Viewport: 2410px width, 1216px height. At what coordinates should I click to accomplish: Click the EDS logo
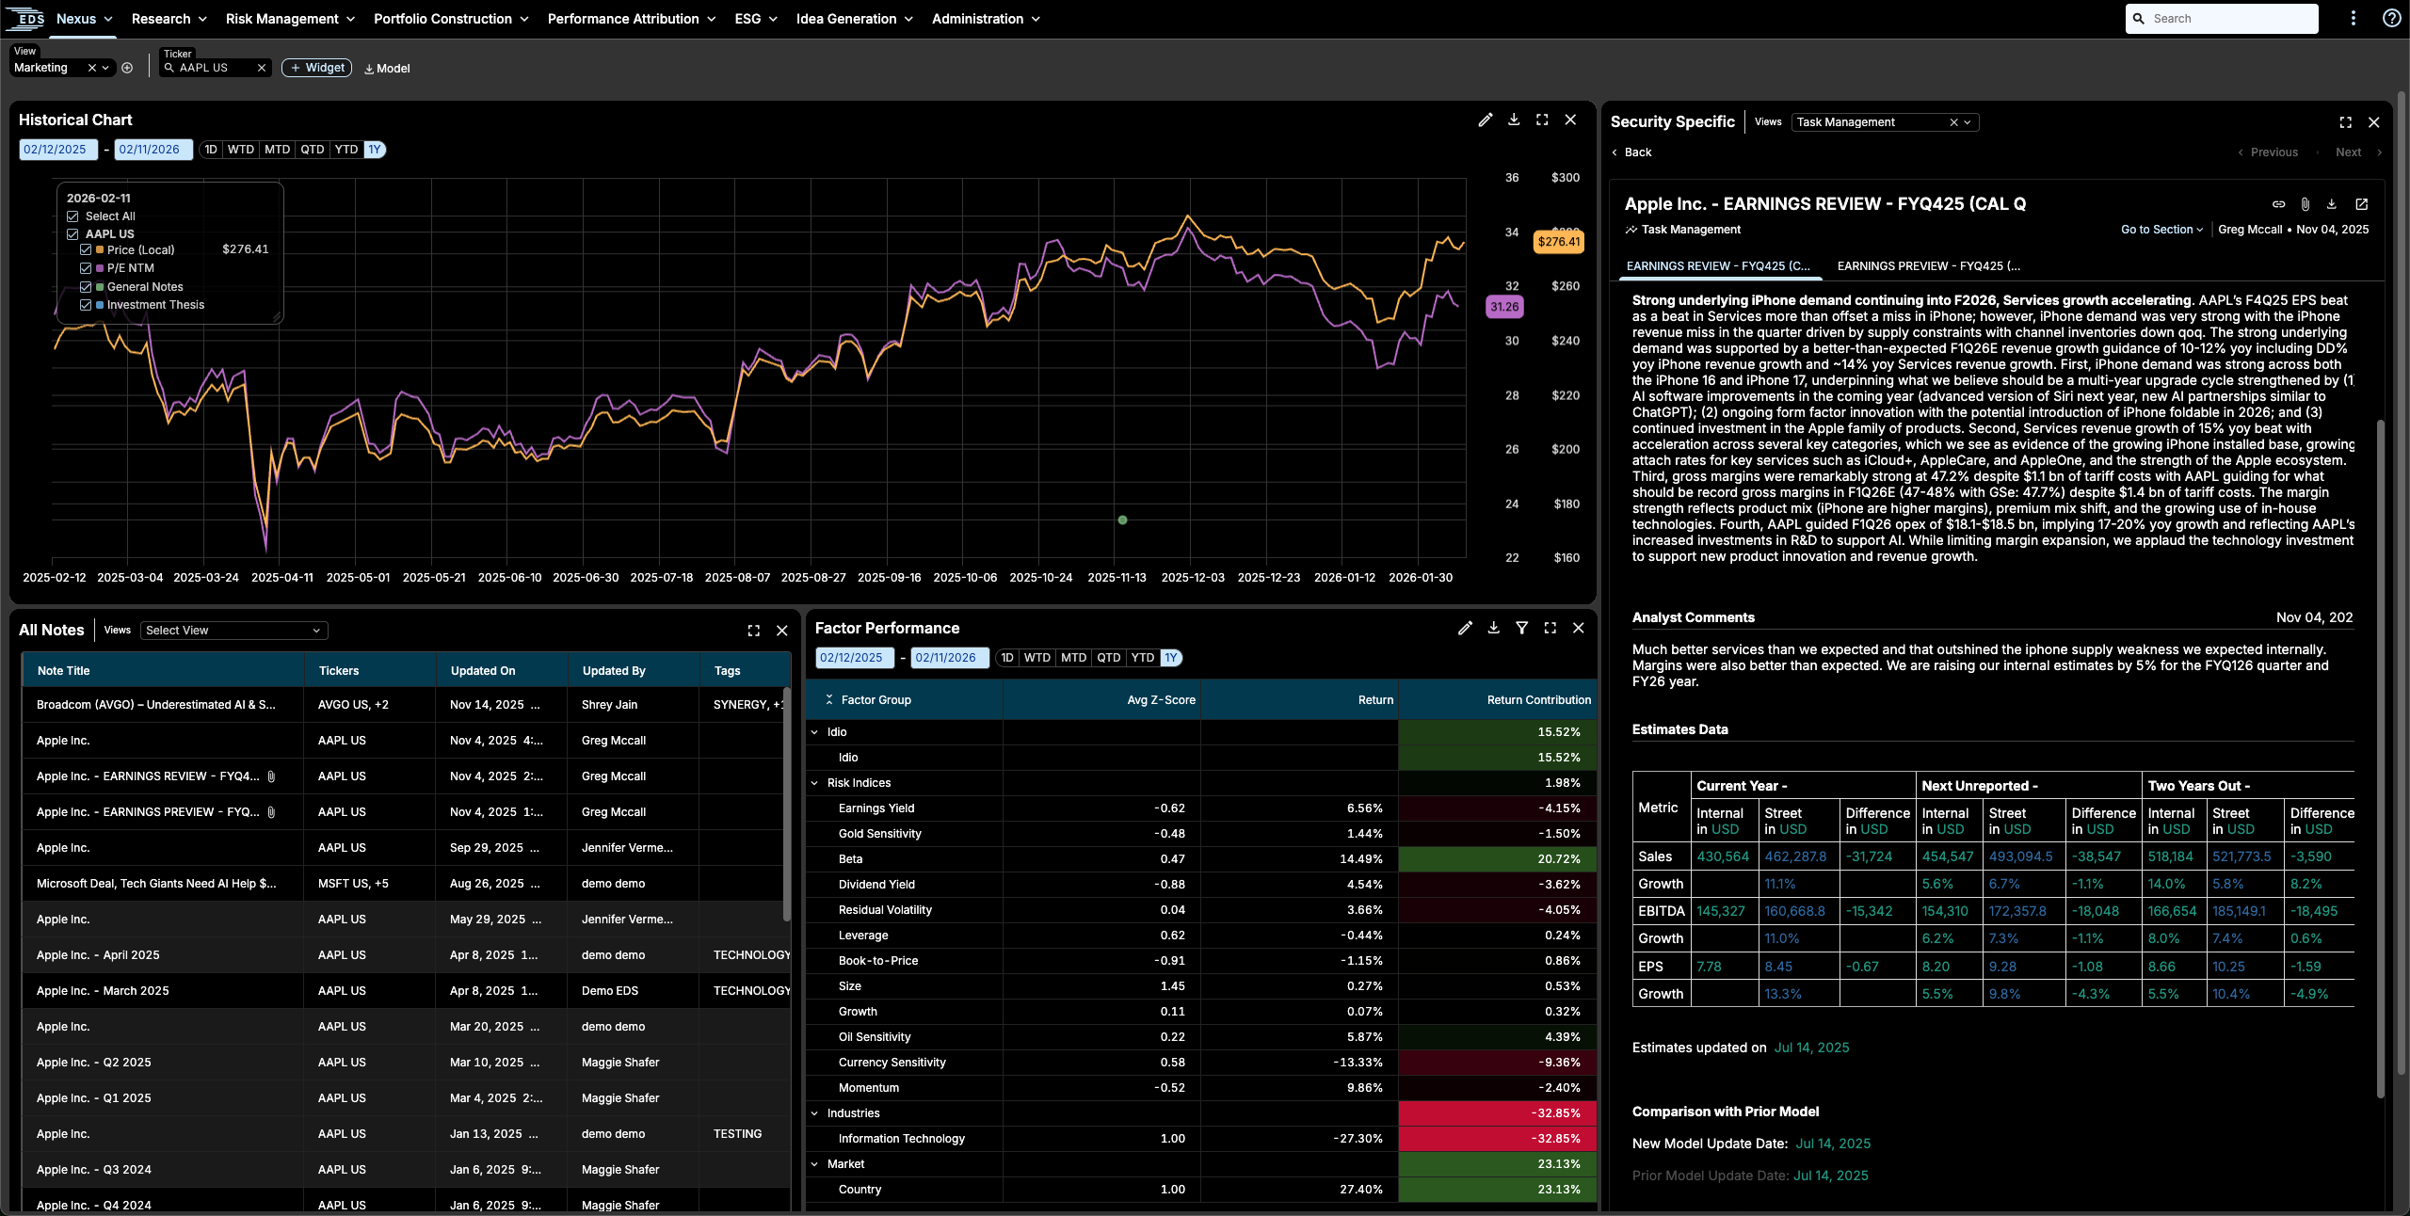[x=25, y=18]
